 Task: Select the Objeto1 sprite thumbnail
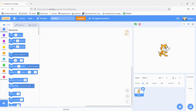point(139,92)
